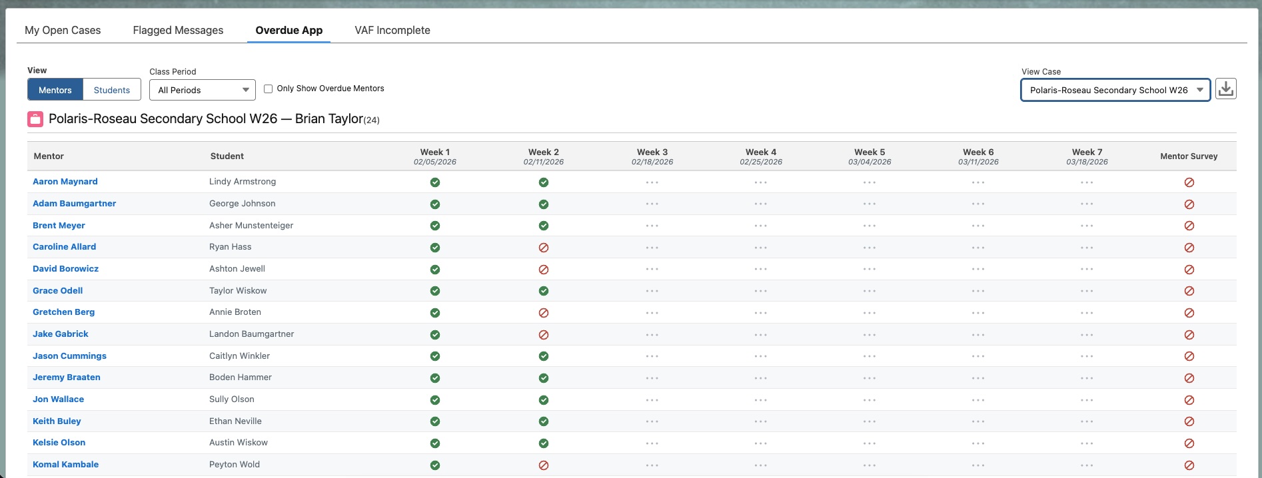Click the pink case icon beside the school title
The width and height of the screenshot is (1262, 478).
point(35,119)
